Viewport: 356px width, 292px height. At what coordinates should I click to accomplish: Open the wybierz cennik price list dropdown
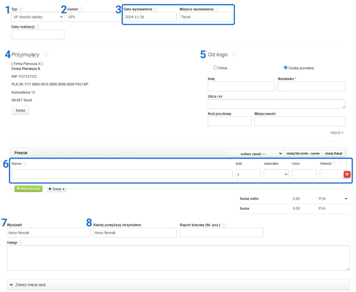(255, 154)
